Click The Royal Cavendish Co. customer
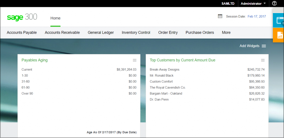284x138 pixels. tap(168, 87)
